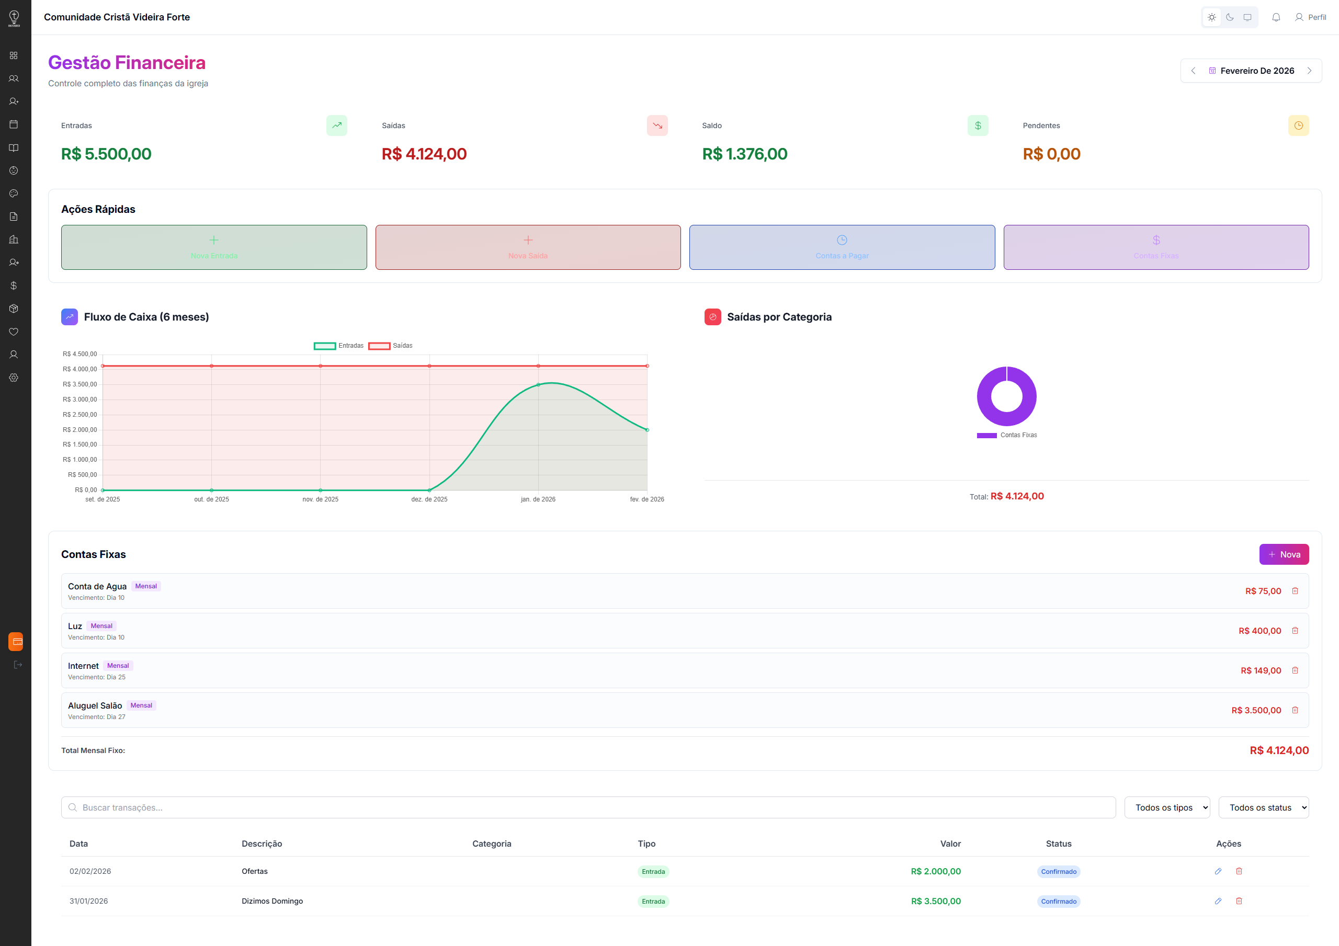The height and width of the screenshot is (946, 1339).
Task: Click the logout icon in sidebar
Action: coord(17,665)
